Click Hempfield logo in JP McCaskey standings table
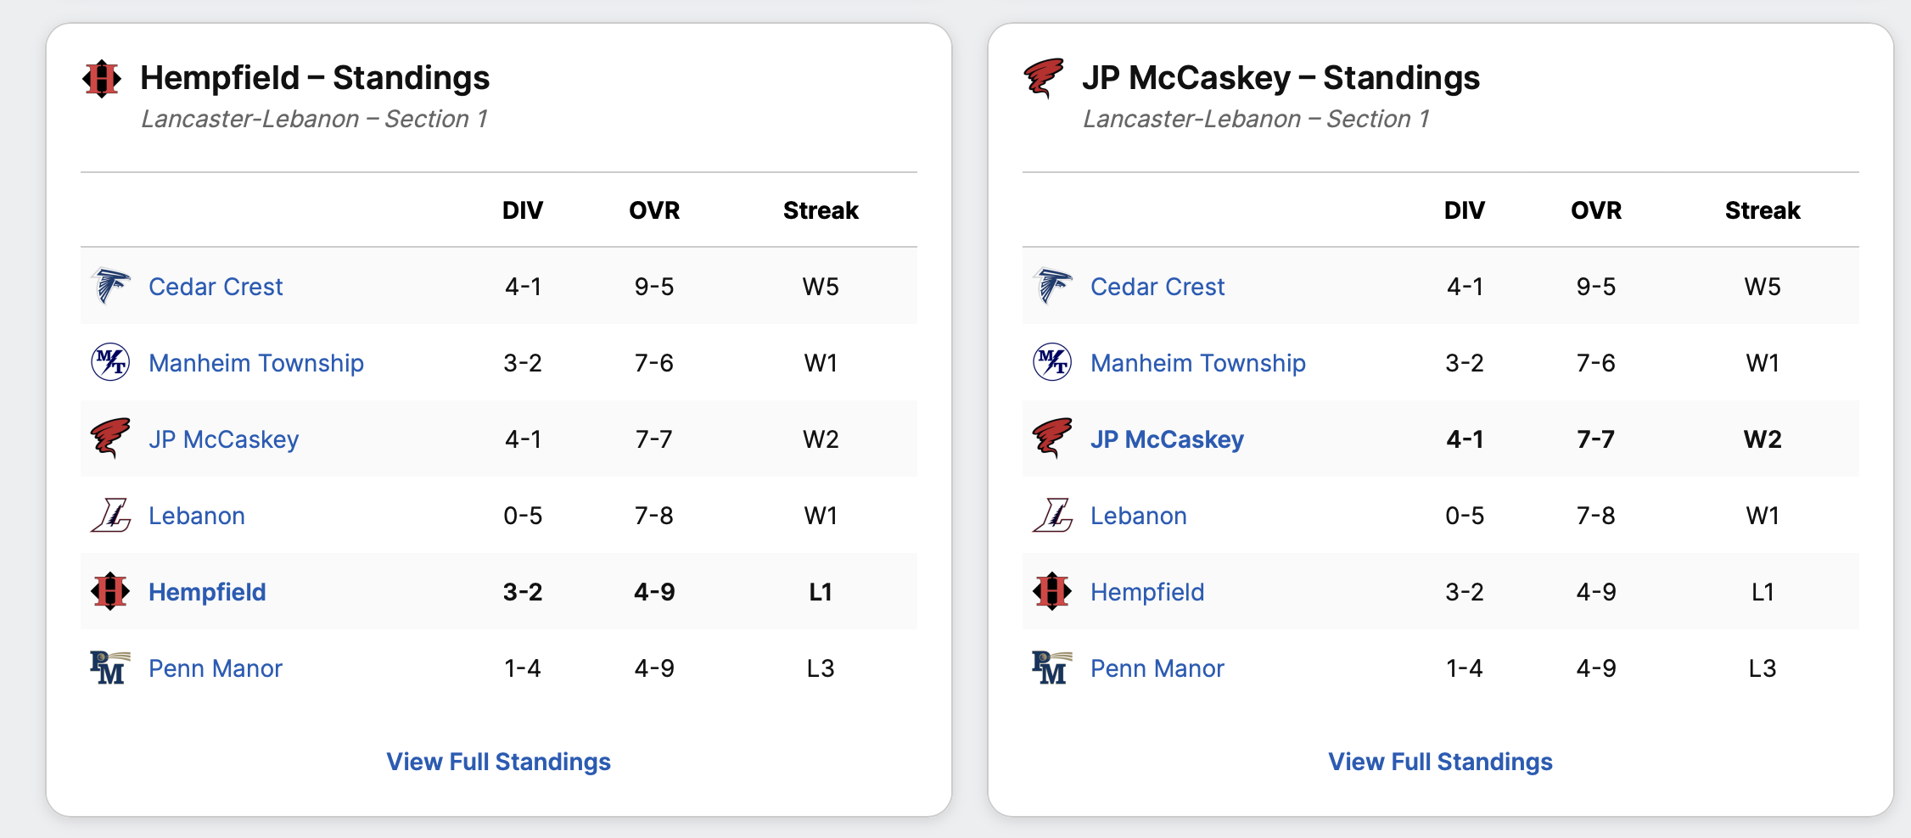Viewport: 1911px width, 838px height. coord(1052,591)
